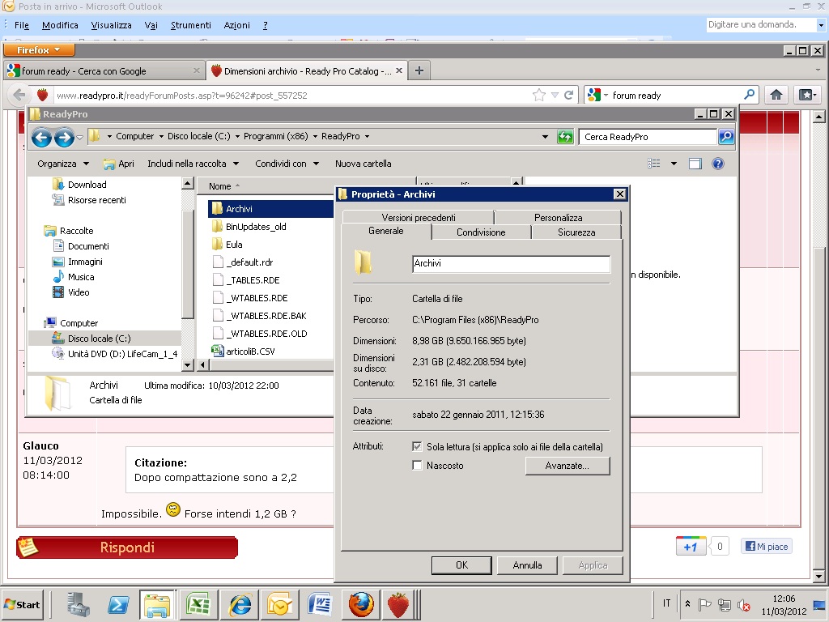Click the Windows Explorer taskbar icon
This screenshot has height=622, width=829.
click(x=157, y=604)
